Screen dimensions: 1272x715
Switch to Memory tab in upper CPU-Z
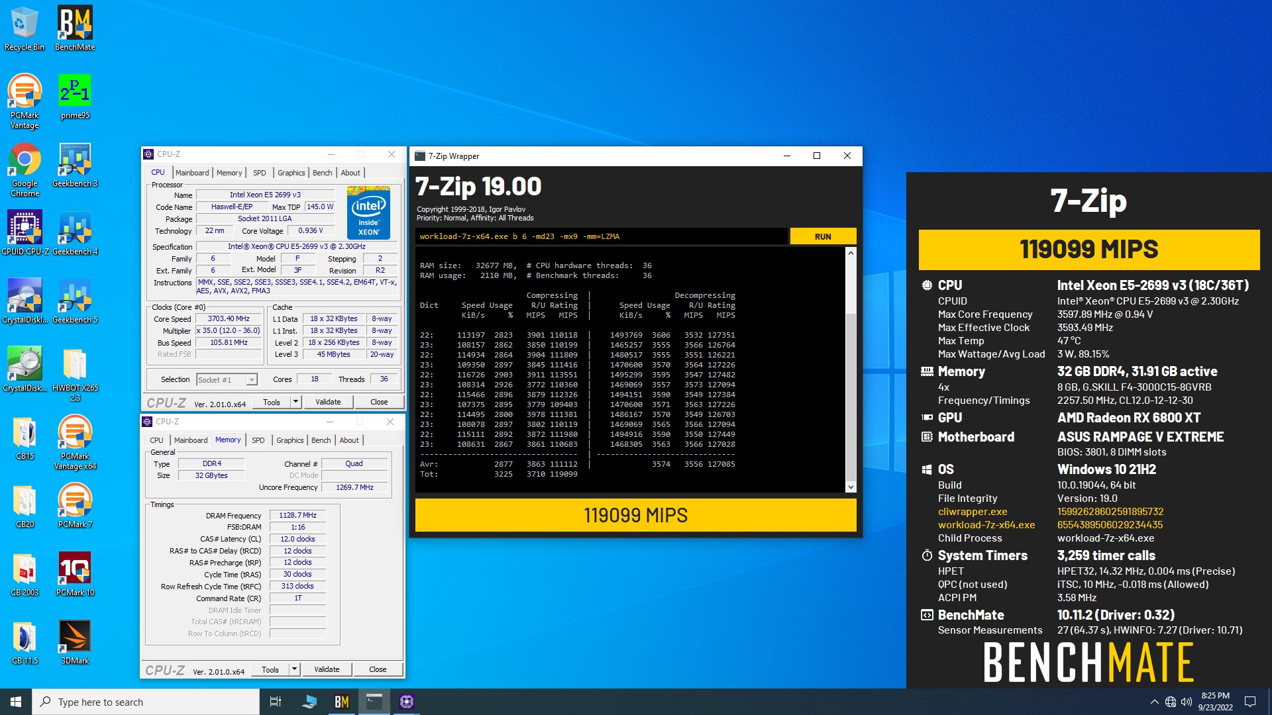pos(229,173)
